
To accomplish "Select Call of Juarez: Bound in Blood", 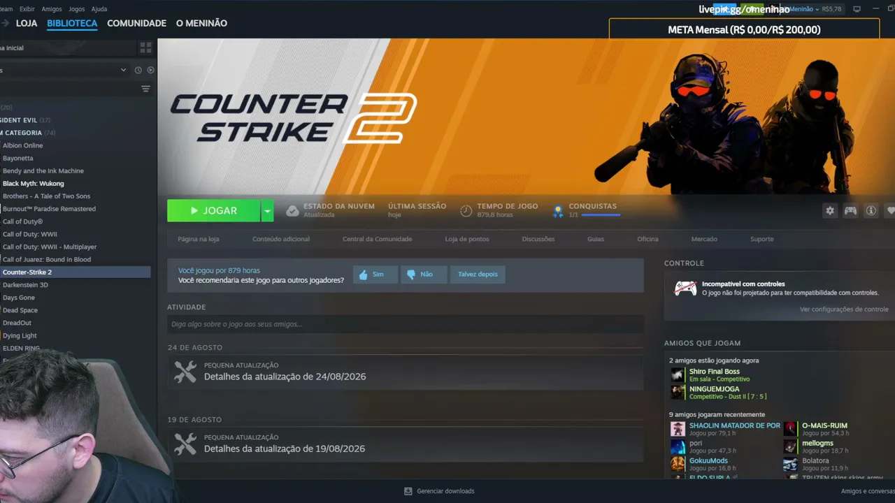I will coord(47,260).
